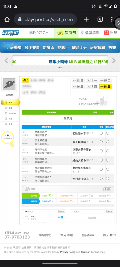Open the 數據 data menu
The height and width of the screenshot is (267, 120).
click(x=112, y=48)
